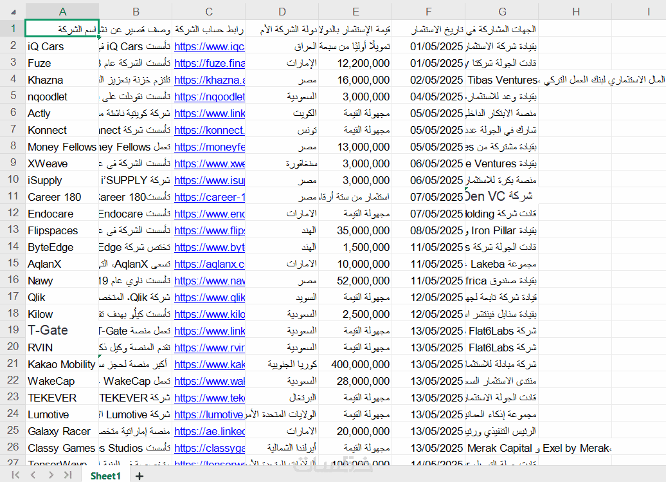Select column A header
Screen dimensions: 666x482
(62, 12)
